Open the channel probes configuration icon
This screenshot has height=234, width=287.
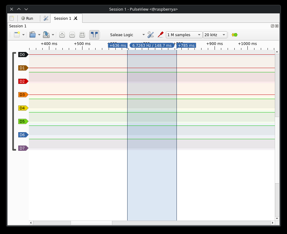pyautogui.click(x=161, y=35)
